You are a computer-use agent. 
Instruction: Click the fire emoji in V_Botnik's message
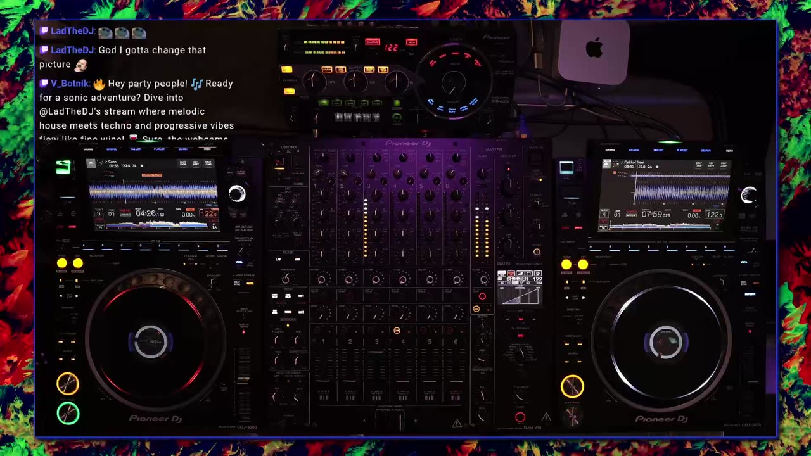(x=99, y=84)
